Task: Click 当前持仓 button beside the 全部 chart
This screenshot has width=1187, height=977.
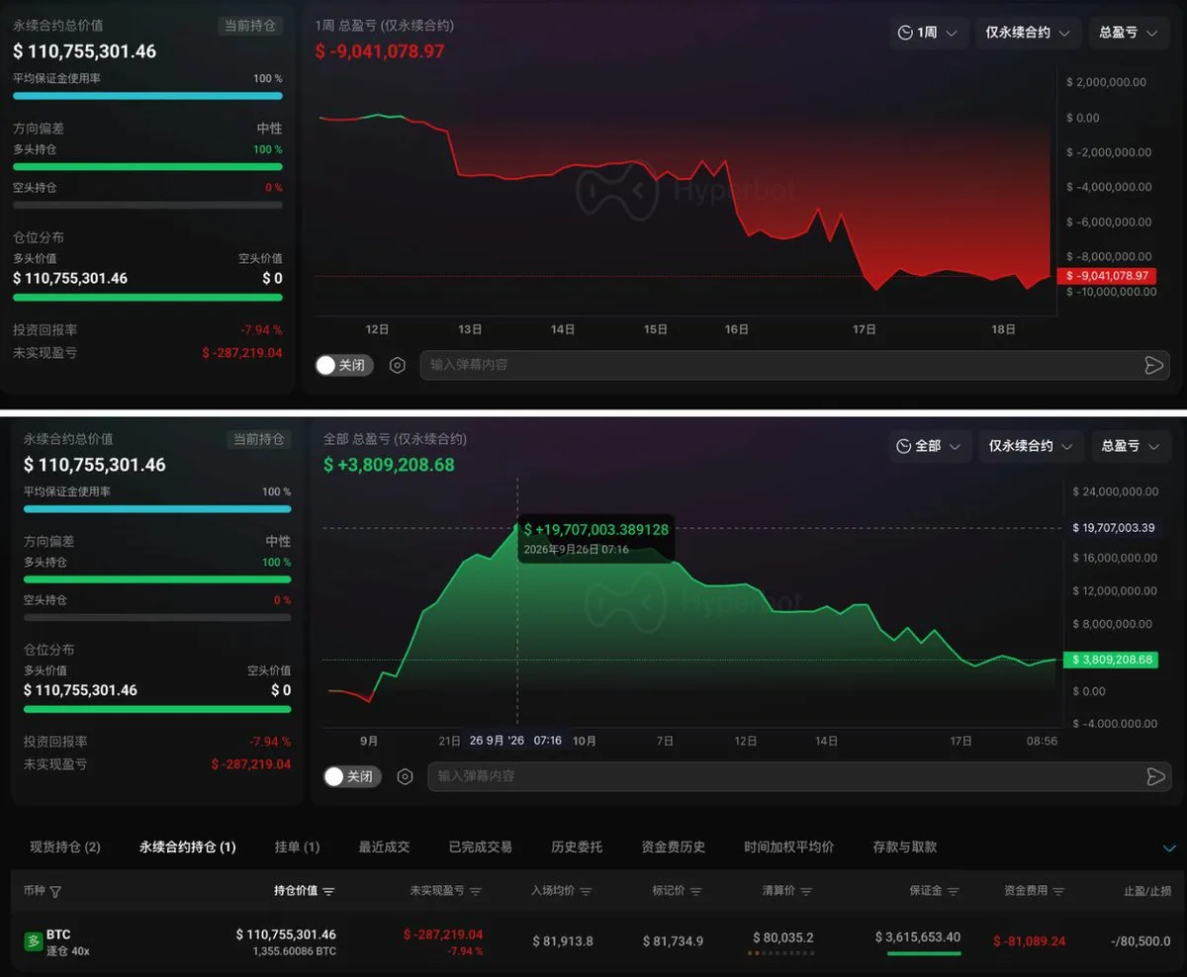Action: 259,439
